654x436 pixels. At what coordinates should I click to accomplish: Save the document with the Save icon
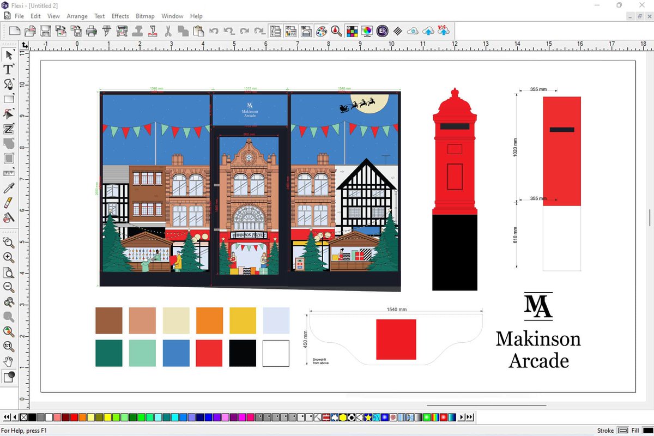(46, 31)
